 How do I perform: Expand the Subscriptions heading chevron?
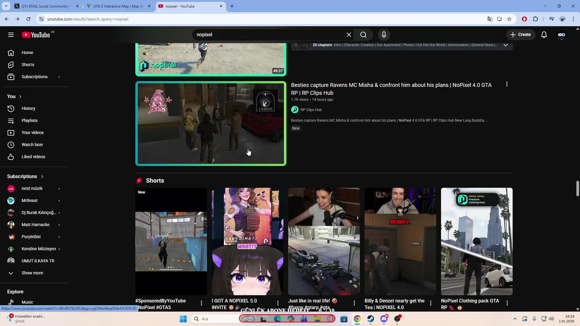pyautogui.click(x=42, y=177)
